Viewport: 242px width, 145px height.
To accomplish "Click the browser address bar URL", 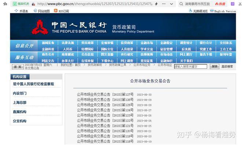I will (x=95, y=4).
